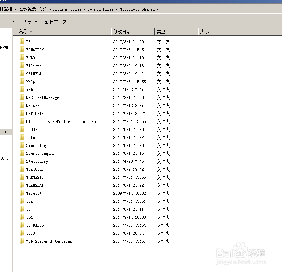
Task: Click the VBA folder icon
Action: pos(22,201)
